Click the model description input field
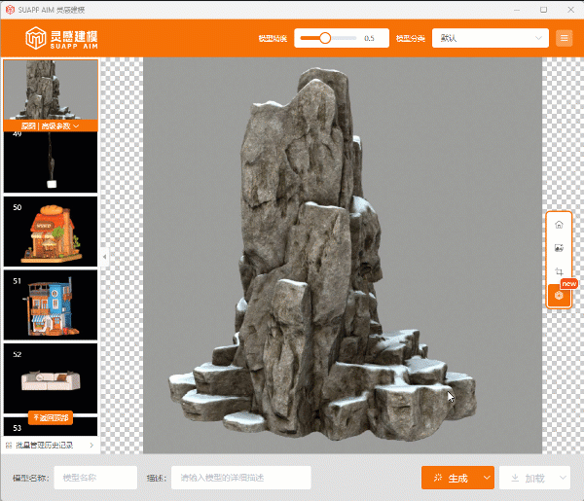The height and width of the screenshot is (501, 584). (240, 478)
